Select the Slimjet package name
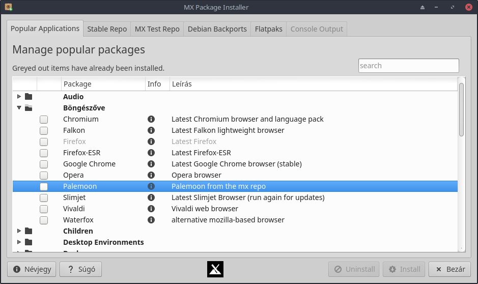The width and height of the screenshot is (478, 284). coord(74,198)
